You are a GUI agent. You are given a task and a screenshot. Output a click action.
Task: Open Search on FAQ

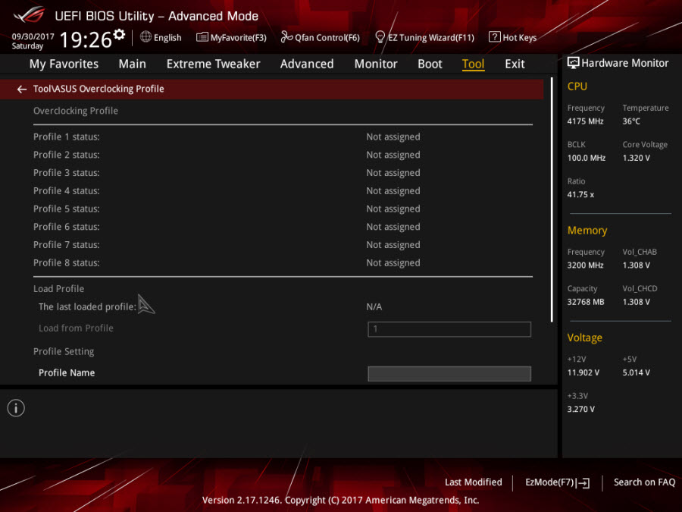coord(644,482)
